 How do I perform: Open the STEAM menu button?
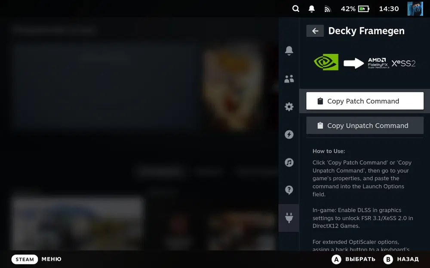coord(25,259)
